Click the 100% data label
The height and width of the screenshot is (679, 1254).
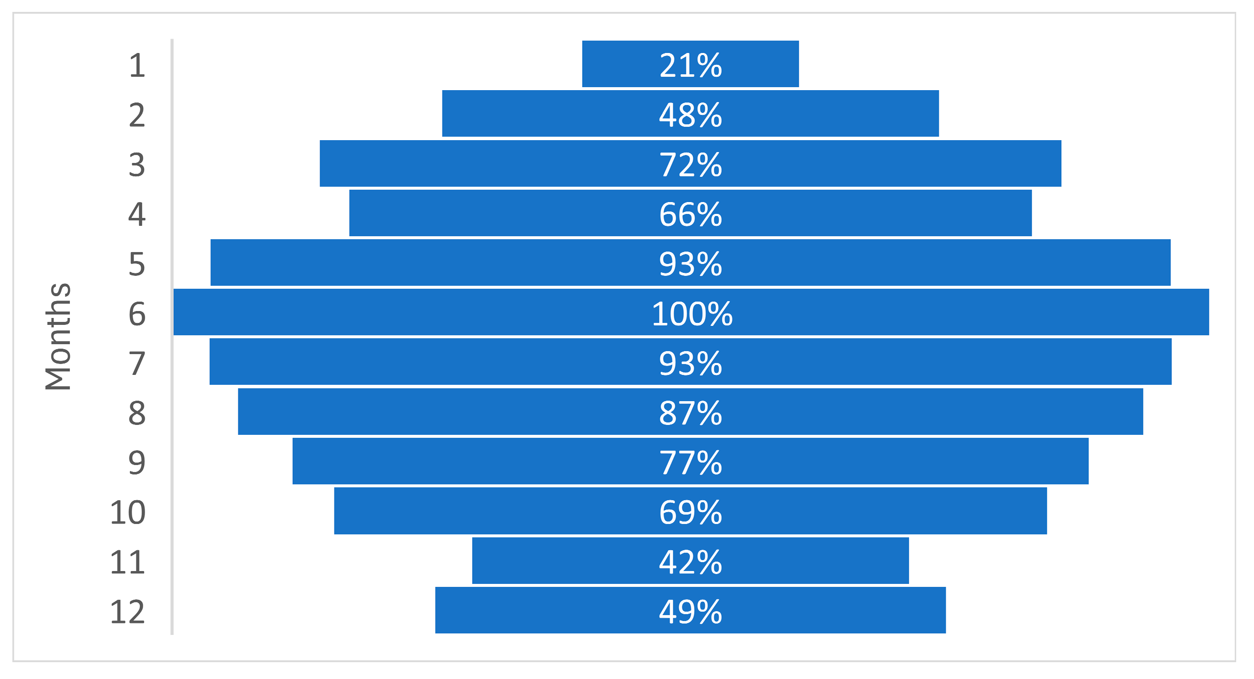[x=692, y=314]
